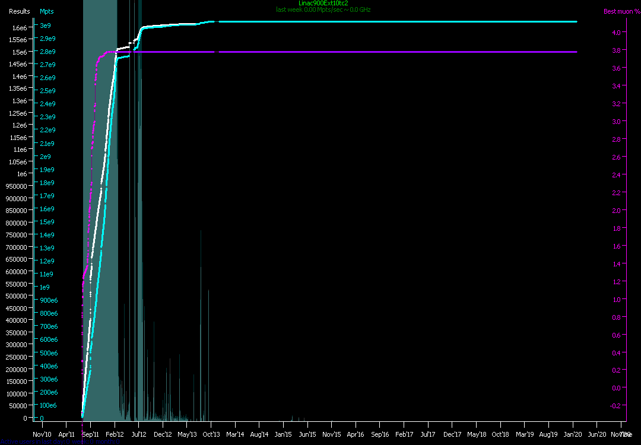The width and height of the screenshot is (641, 445).
Task: Click the 'last week 0.00 Mpts/sec' status text
Action: point(323,9)
